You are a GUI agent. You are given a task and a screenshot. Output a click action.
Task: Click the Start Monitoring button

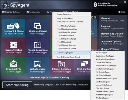(x=17, y=85)
